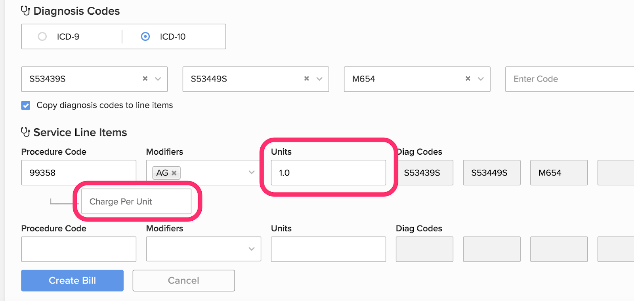Click the procedure code field containing 99358
This screenshot has height=301, width=634.
click(x=79, y=172)
